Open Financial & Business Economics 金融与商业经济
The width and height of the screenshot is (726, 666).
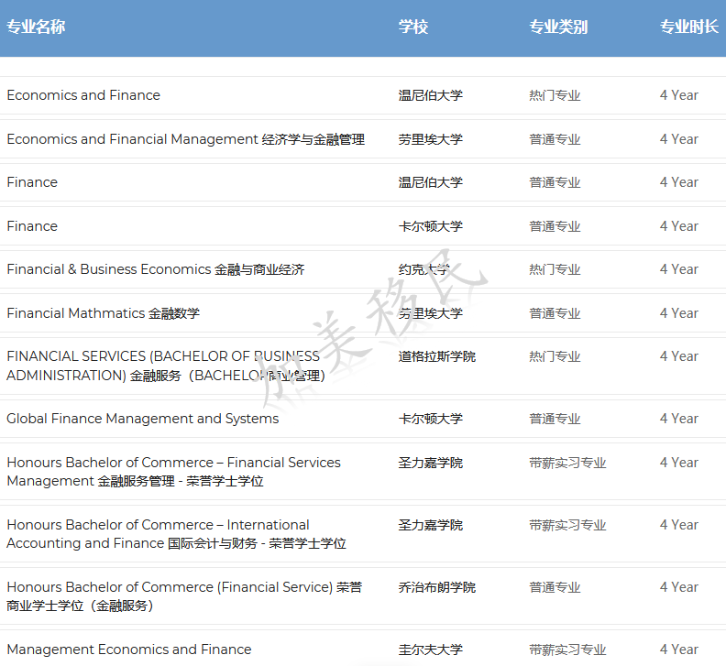(156, 269)
